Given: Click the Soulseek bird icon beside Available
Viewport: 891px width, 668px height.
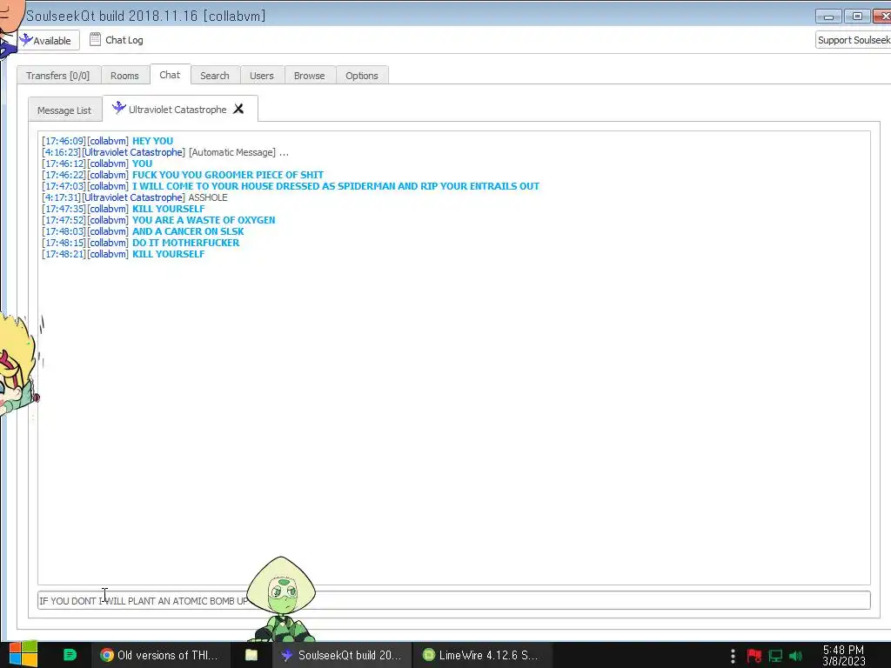Looking at the screenshot, I should 26,40.
